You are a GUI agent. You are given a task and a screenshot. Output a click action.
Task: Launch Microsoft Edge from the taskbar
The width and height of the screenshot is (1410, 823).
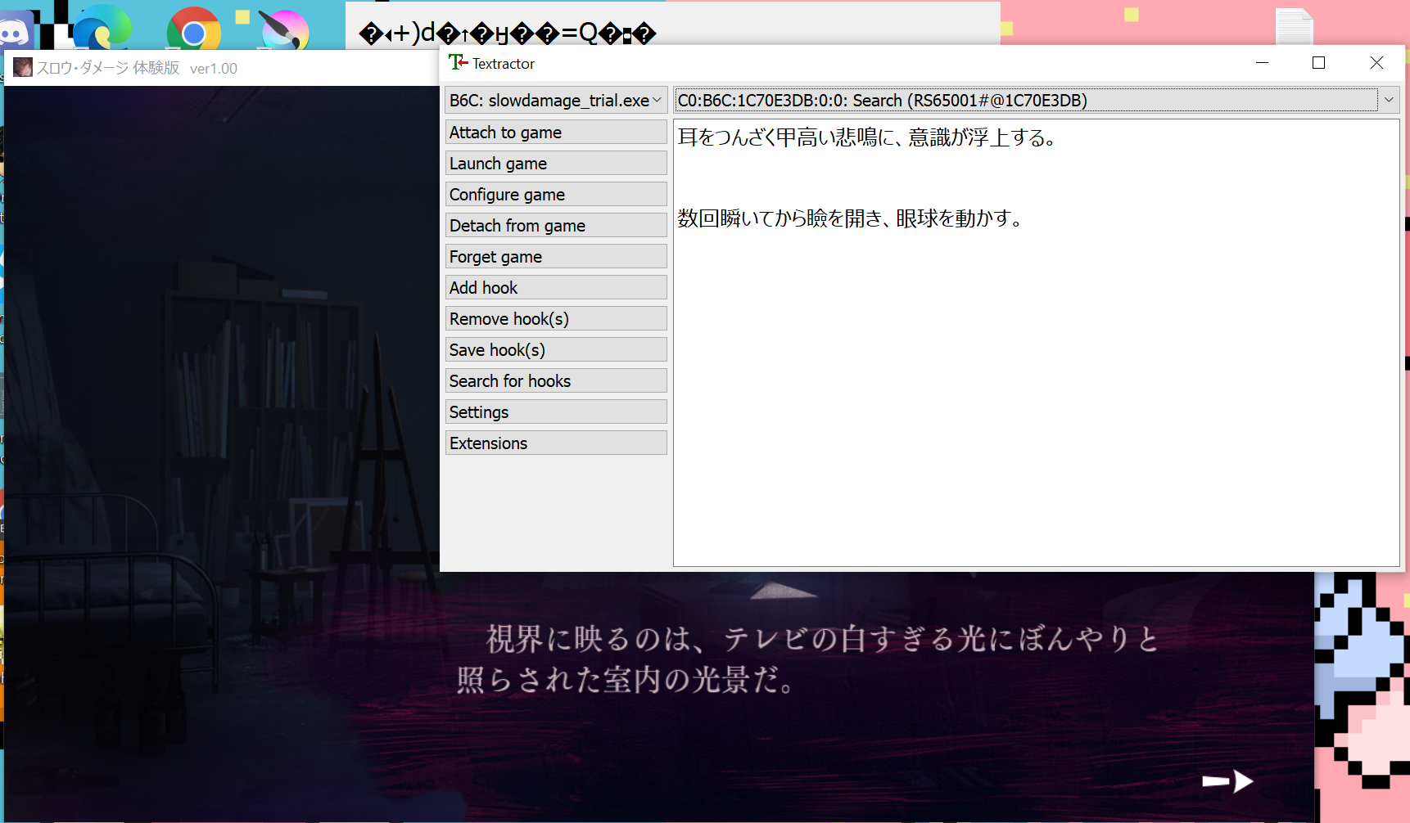pyautogui.click(x=103, y=25)
